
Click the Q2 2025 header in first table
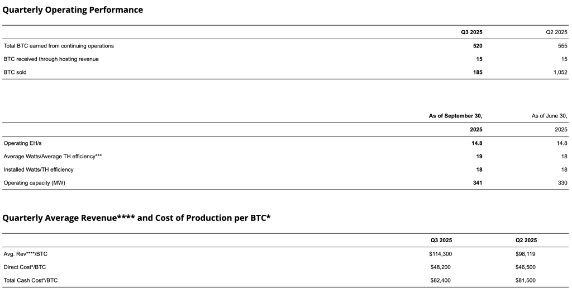[556, 32]
